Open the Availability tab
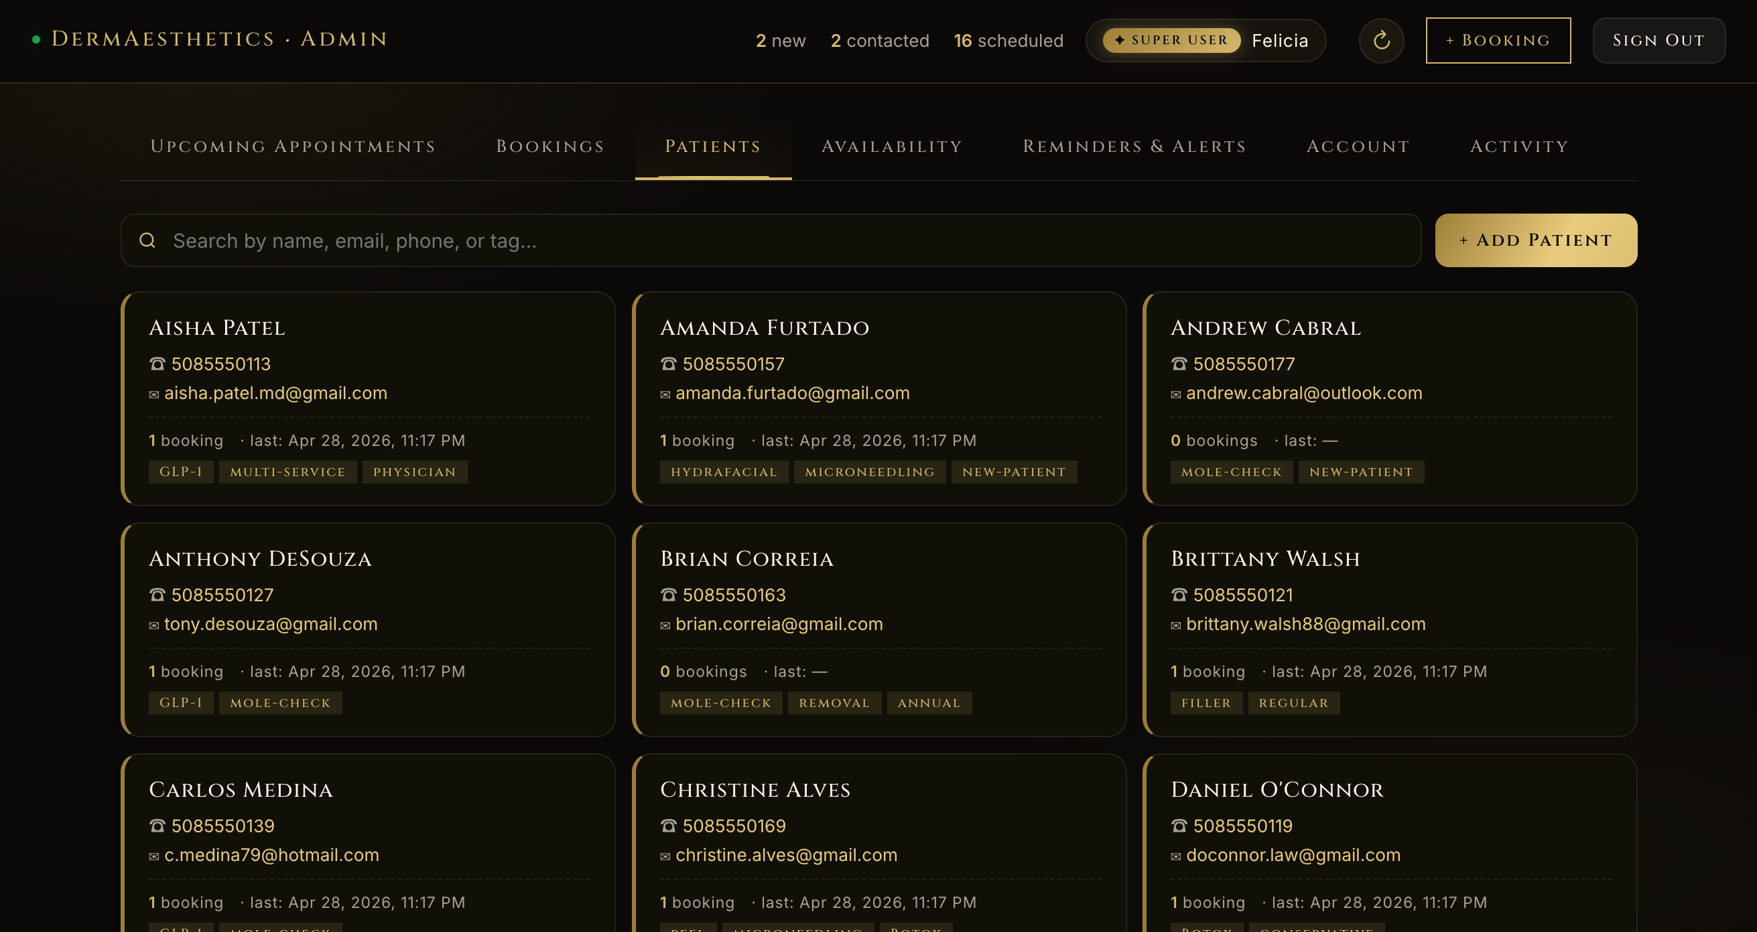1757x932 pixels. (891, 146)
